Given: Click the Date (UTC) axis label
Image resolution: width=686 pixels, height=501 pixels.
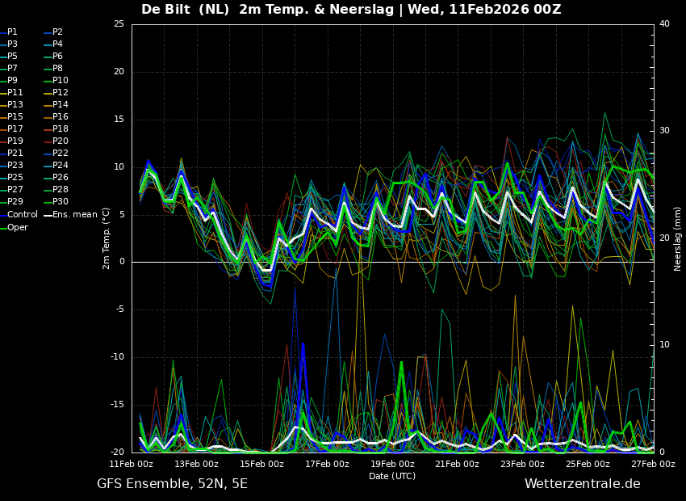Looking at the screenshot, I should [x=392, y=476].
